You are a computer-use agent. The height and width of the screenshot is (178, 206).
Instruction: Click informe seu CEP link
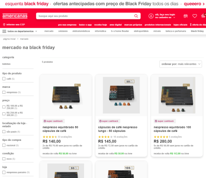pos(16,25)
